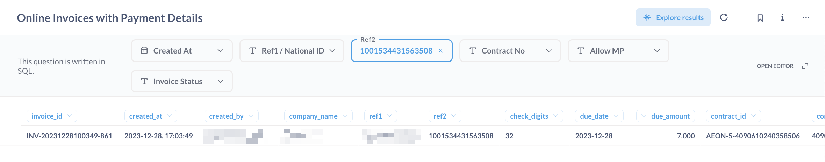Click the OPEN EDITOR link
Viewport: 825px width, 162px height.
[775, 66]
